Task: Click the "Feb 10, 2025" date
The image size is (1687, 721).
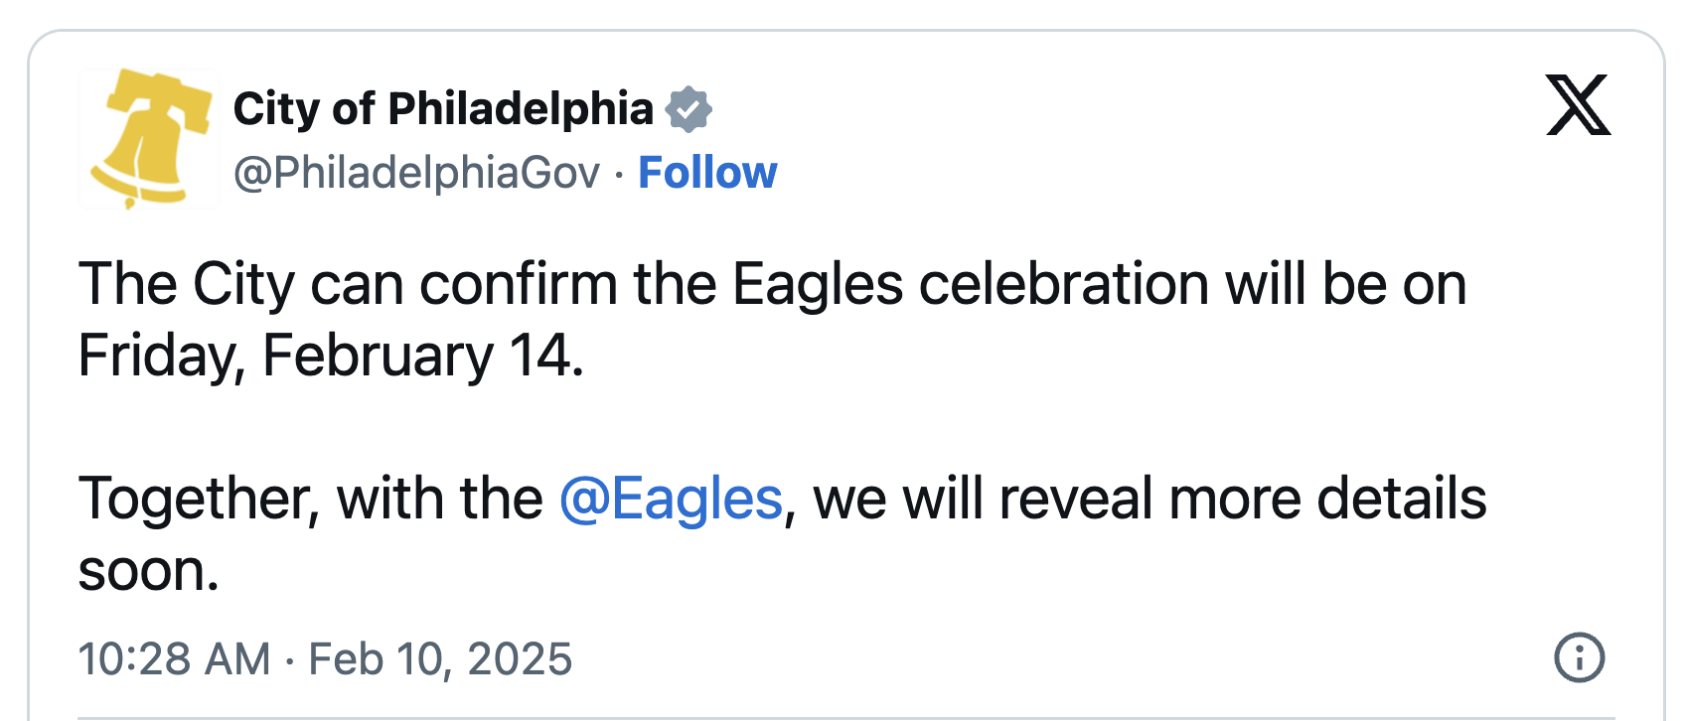Action: click(x=440, y=659)
